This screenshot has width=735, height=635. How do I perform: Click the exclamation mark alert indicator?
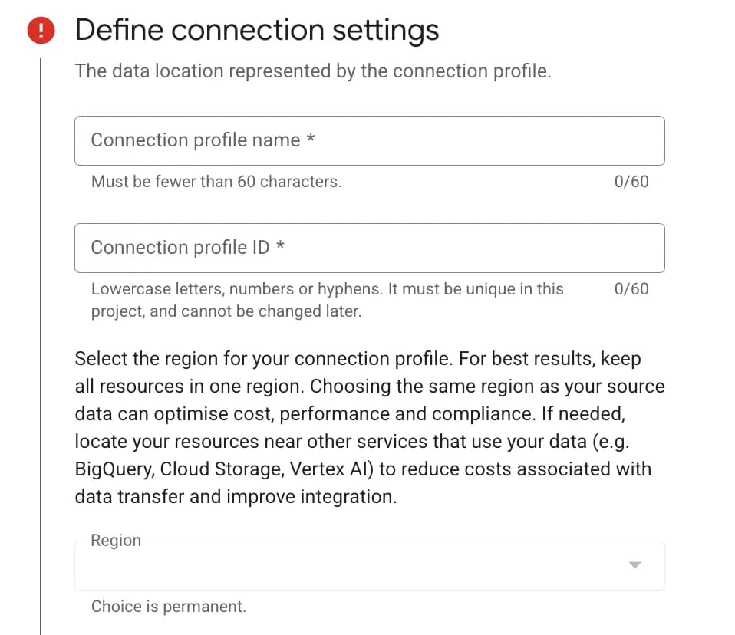coord(39,30)
